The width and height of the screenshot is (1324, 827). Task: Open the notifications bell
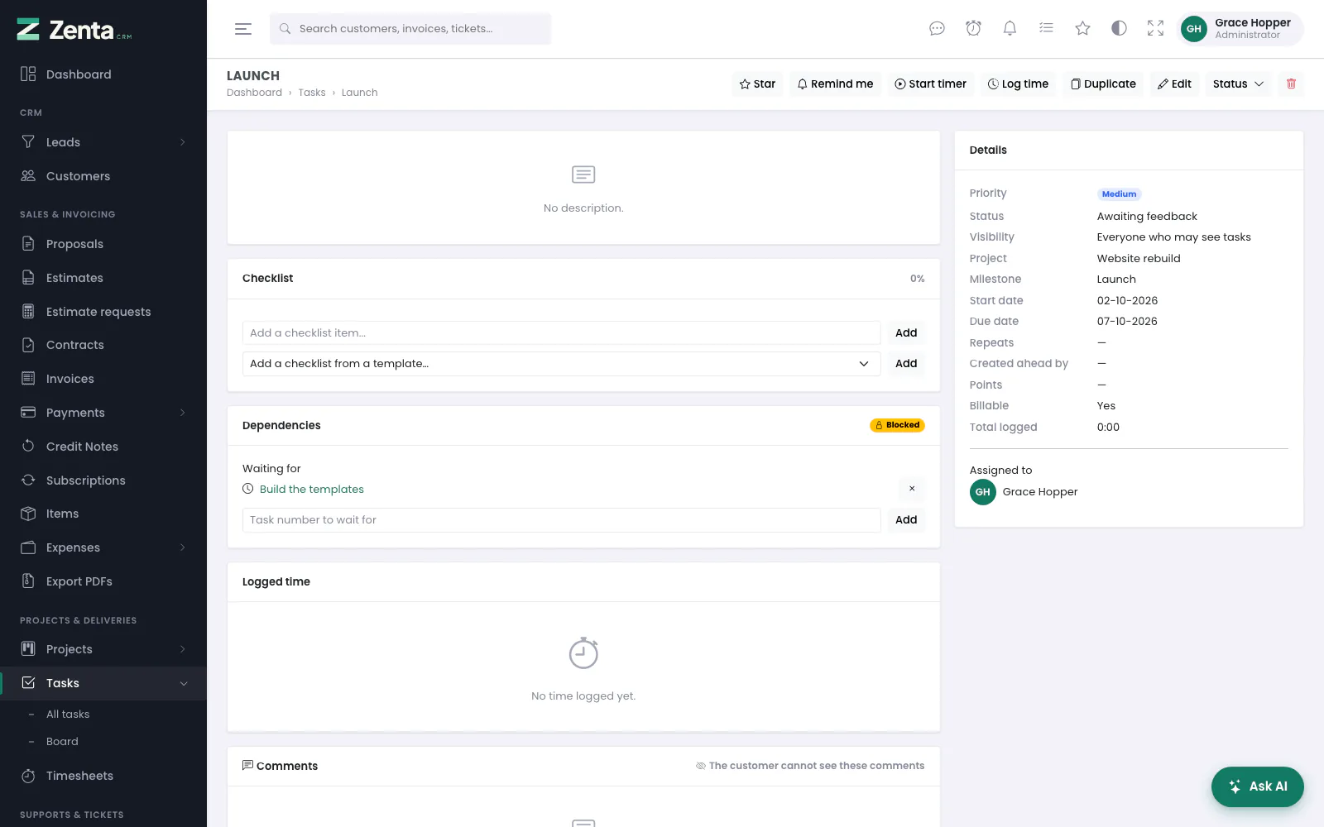click(x=1010, y=29)
